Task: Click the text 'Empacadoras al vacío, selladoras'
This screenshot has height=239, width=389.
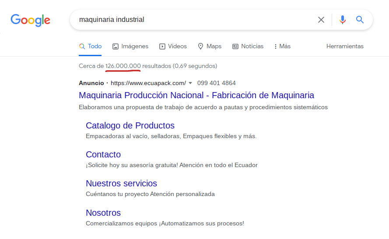Action: point(134,136)
